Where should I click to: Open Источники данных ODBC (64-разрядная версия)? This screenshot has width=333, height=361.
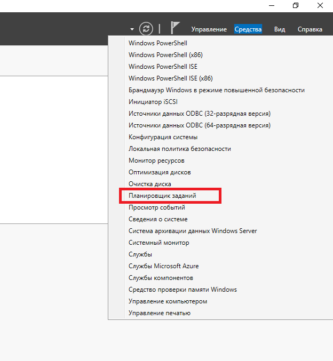[x=199, y=125]
